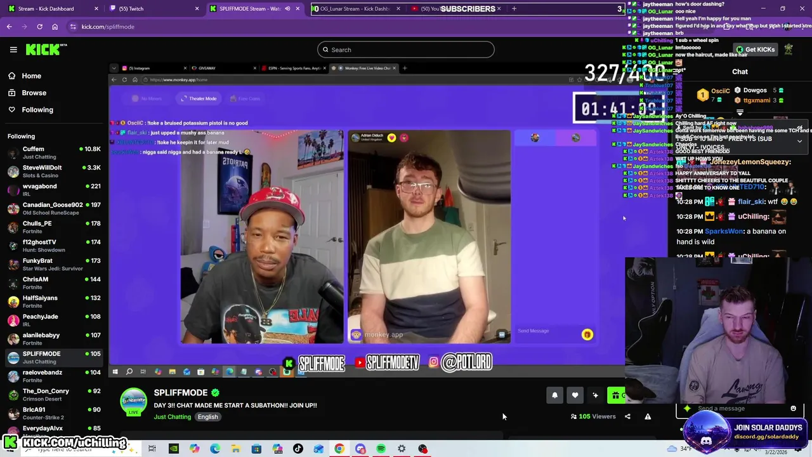Image resolution: width=812 pixels, height=457 pixels.
Task: Report stream via warning icon
Action: point(648,416)
